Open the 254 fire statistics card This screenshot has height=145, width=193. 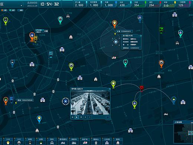click(x=154, y=4)
